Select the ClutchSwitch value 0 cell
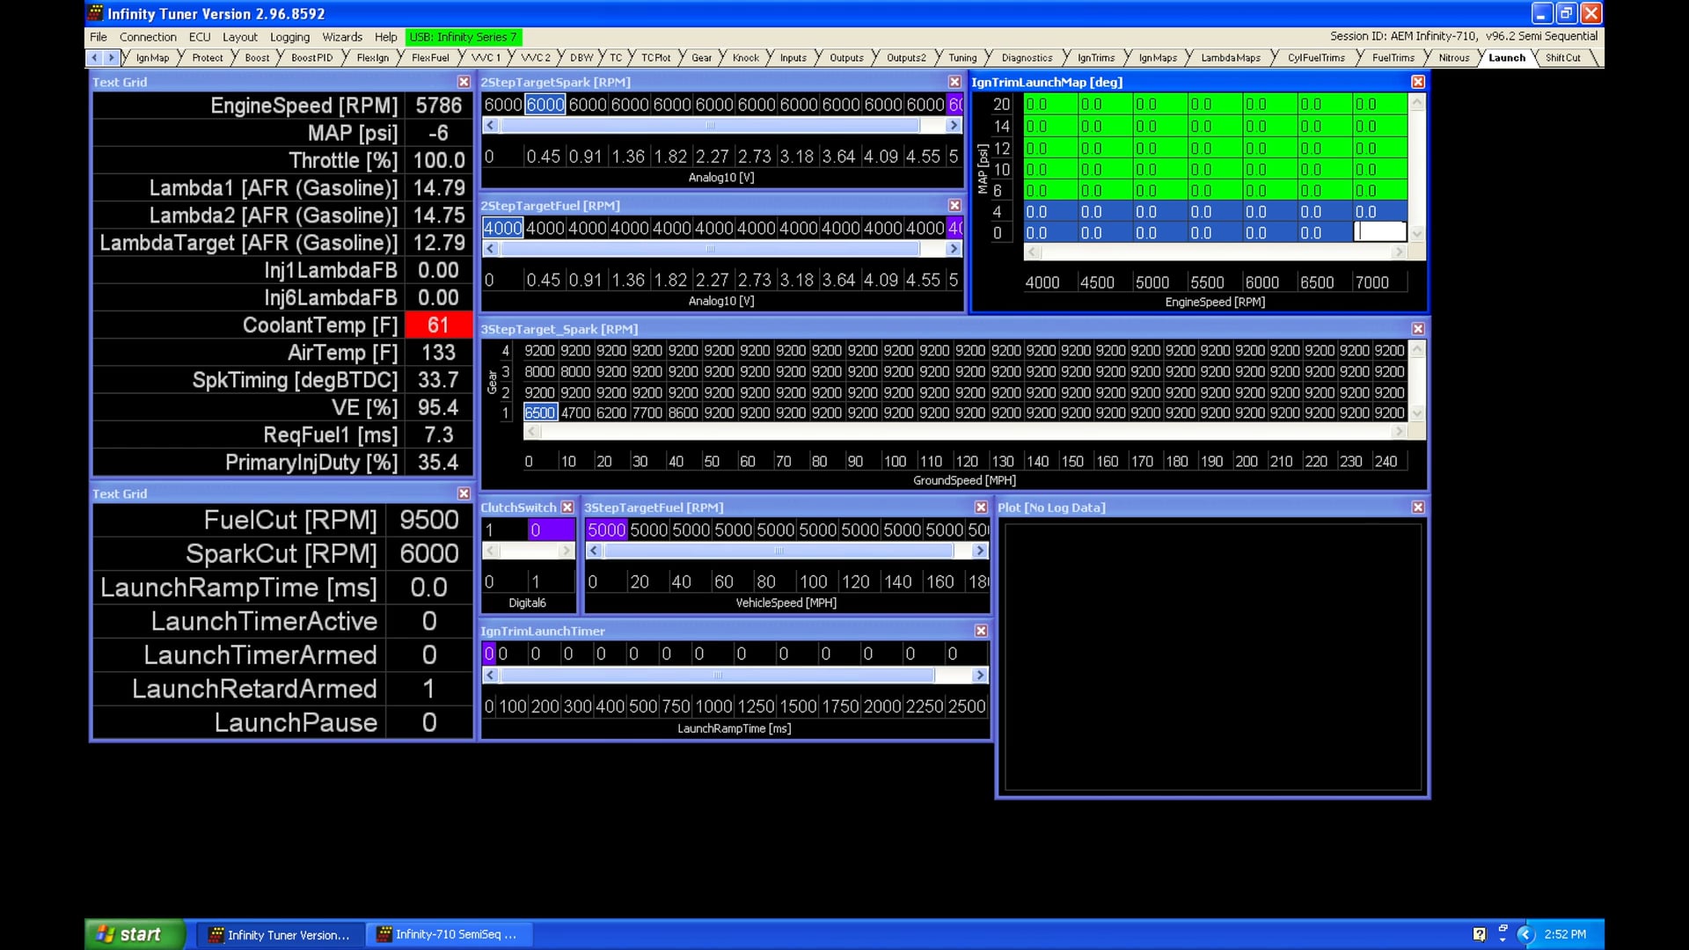Viewport: 1689px width, 950px height. [x=550, y=530]
